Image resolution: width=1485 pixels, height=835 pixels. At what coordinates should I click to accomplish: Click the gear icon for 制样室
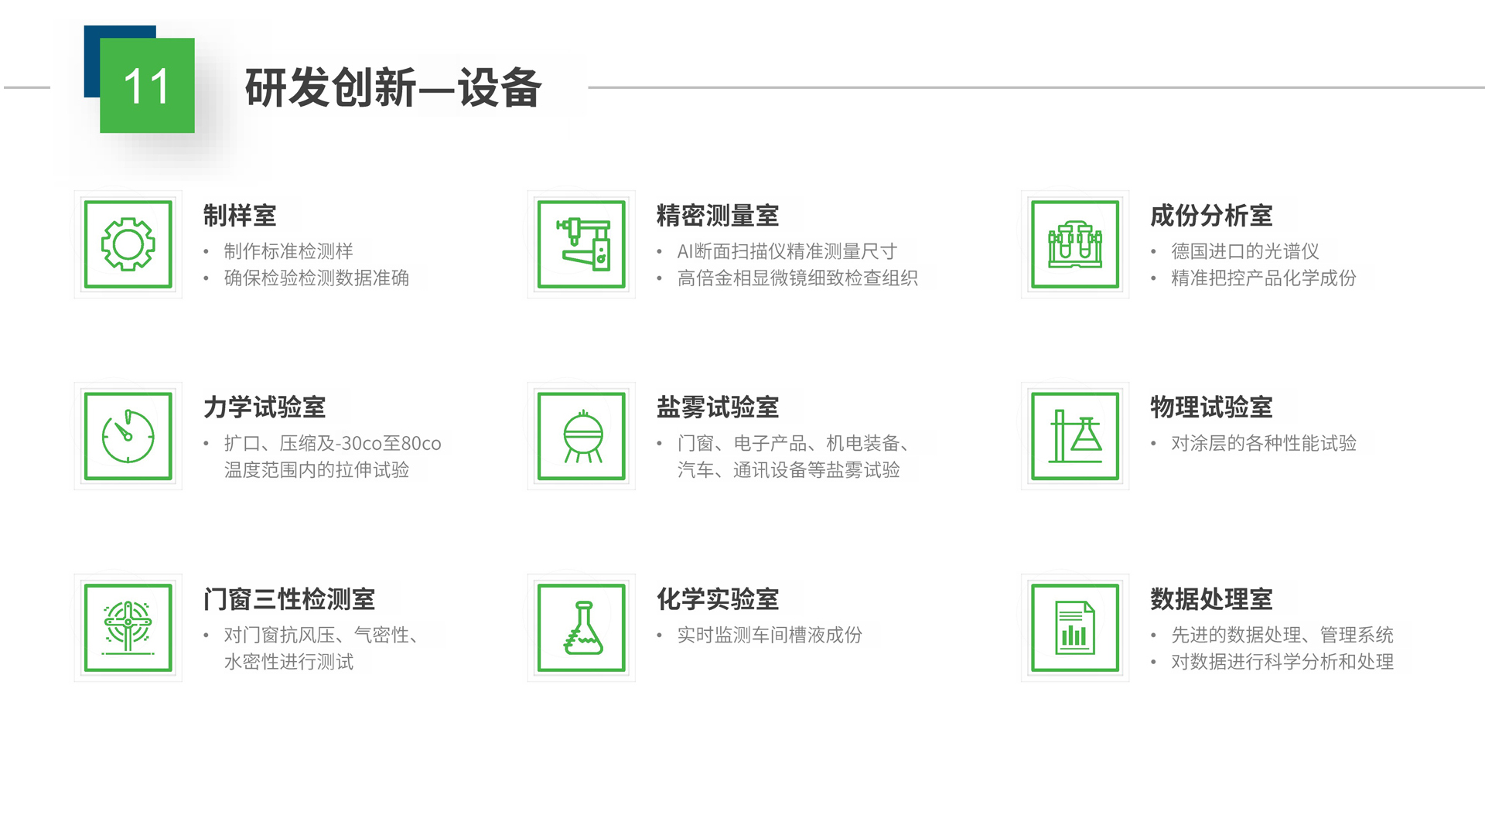128,244
